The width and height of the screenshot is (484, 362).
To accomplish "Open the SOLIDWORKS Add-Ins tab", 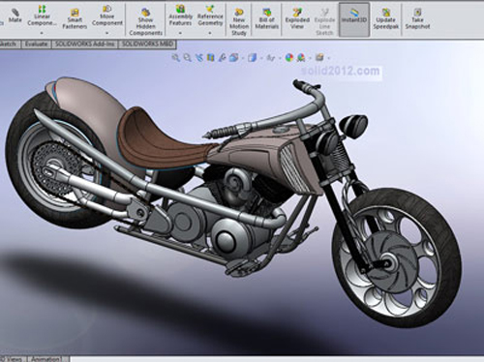I will [x=85, y=44].
